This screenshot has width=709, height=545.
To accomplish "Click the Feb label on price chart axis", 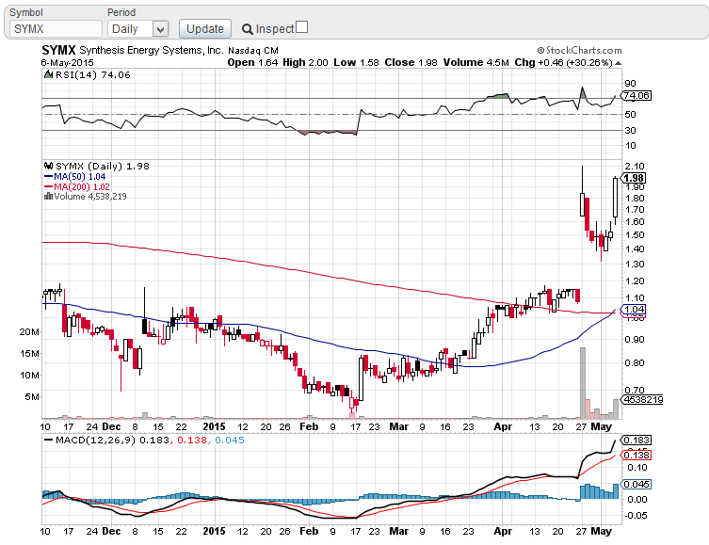I will tap(309, 426).
